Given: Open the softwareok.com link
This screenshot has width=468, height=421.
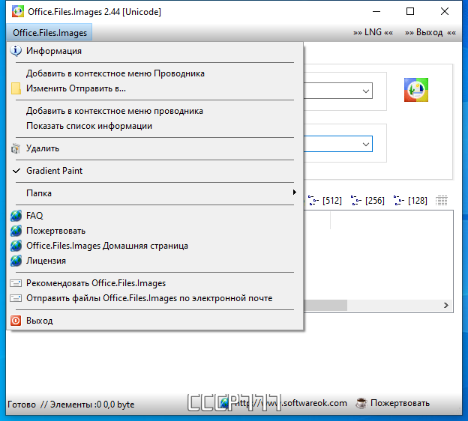Looking at the screenshot, I should (283, 404).
